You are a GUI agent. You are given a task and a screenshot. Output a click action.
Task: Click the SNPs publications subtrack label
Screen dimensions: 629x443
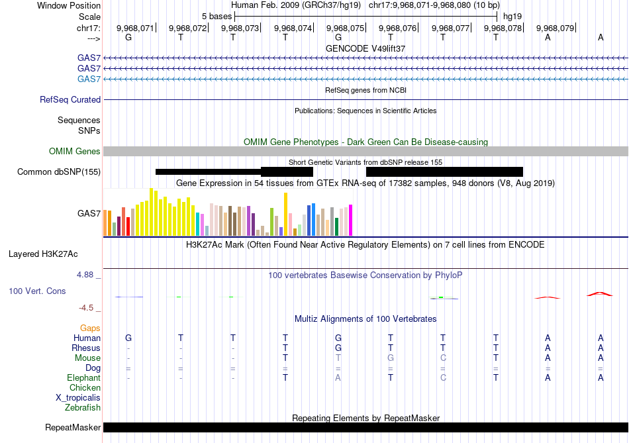tap(89, 130)
